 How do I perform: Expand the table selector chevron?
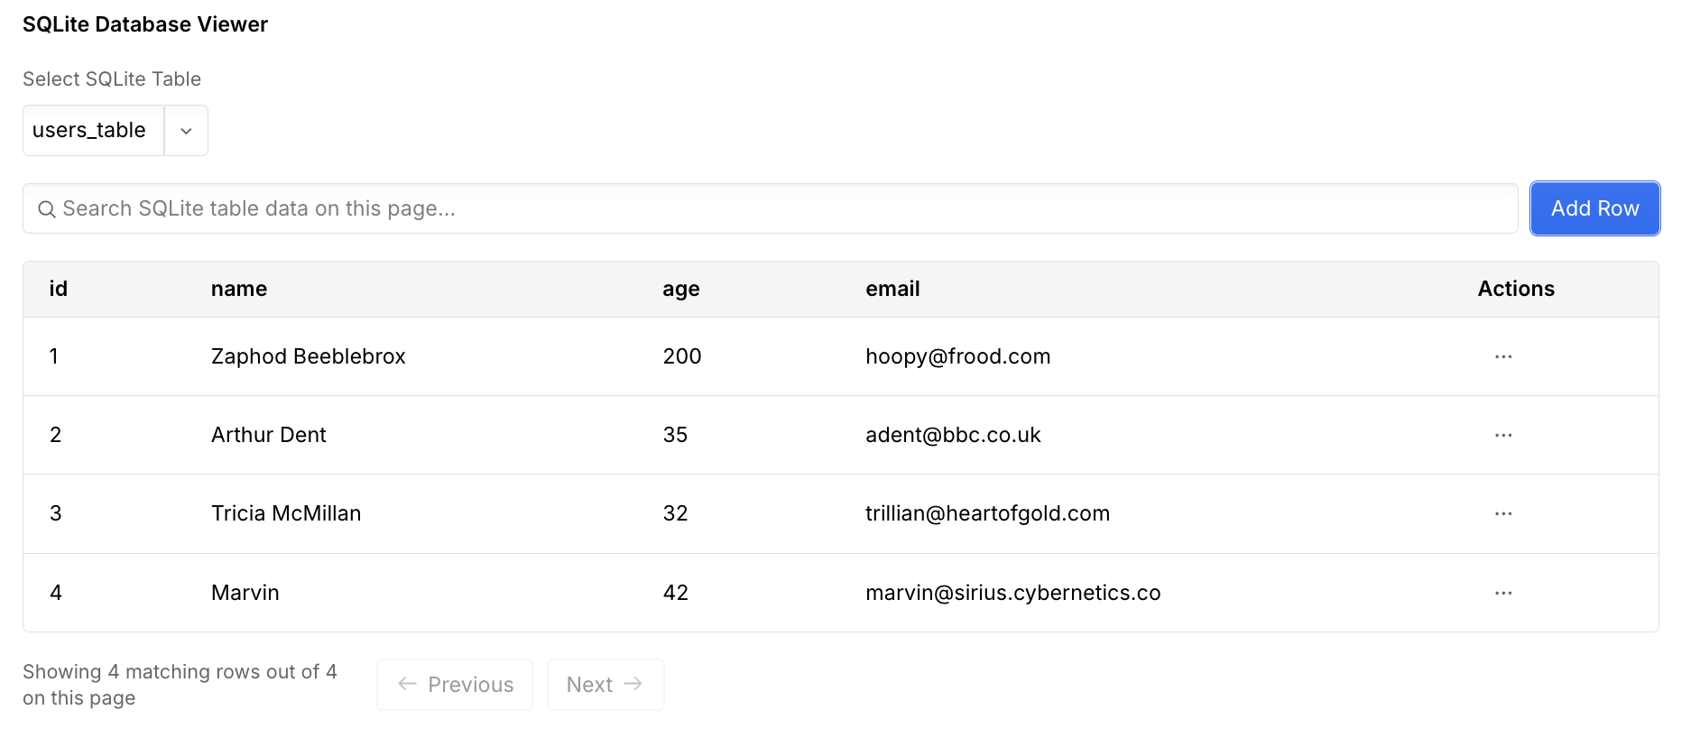coord(186,130)
